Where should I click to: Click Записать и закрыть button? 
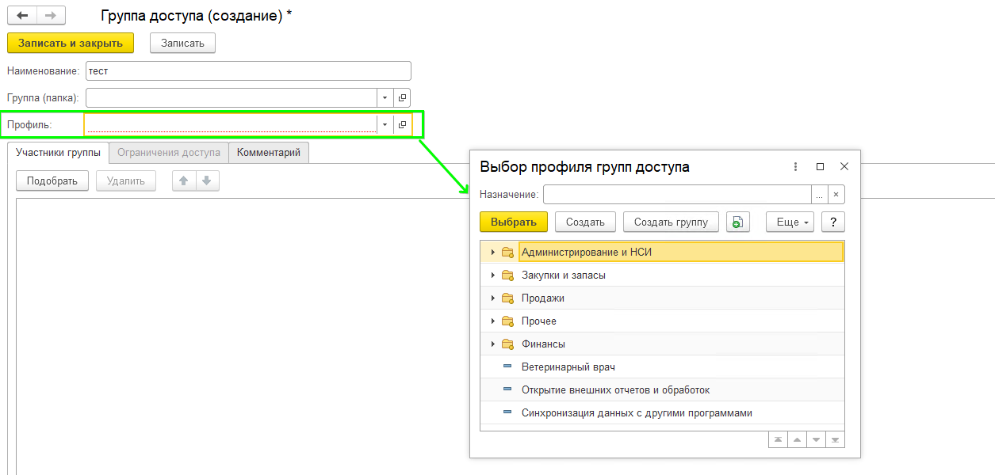pyautogui.click(x=71, y=43)
